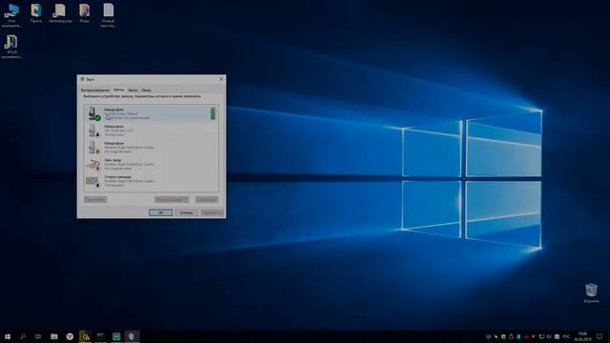
Task: Select the Прога desktop folder
Action: click(36, 13)
